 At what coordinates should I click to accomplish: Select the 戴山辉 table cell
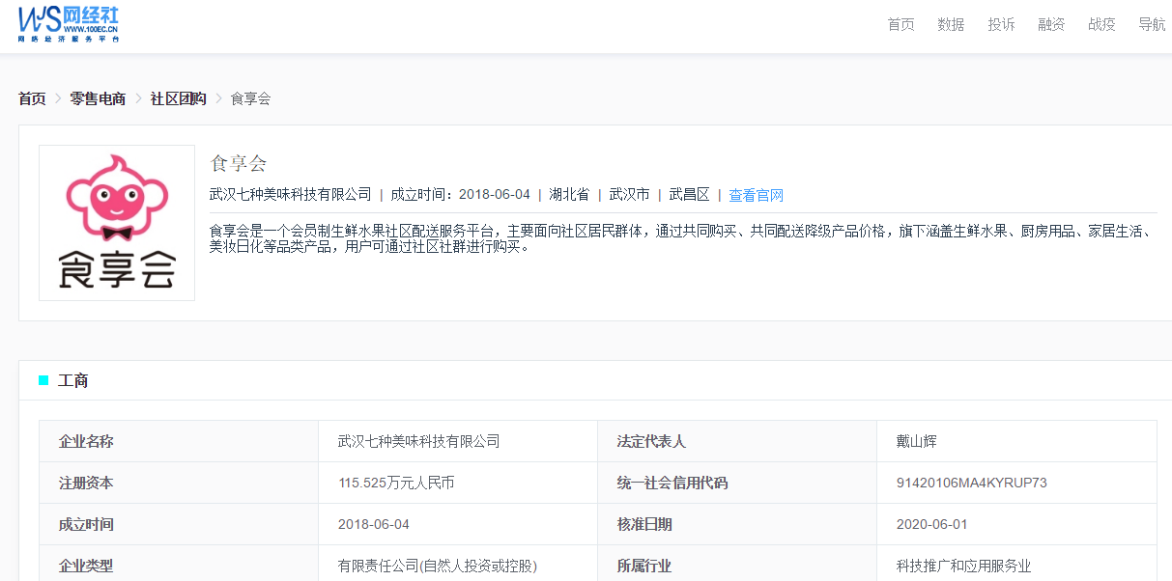coord(917,441)
